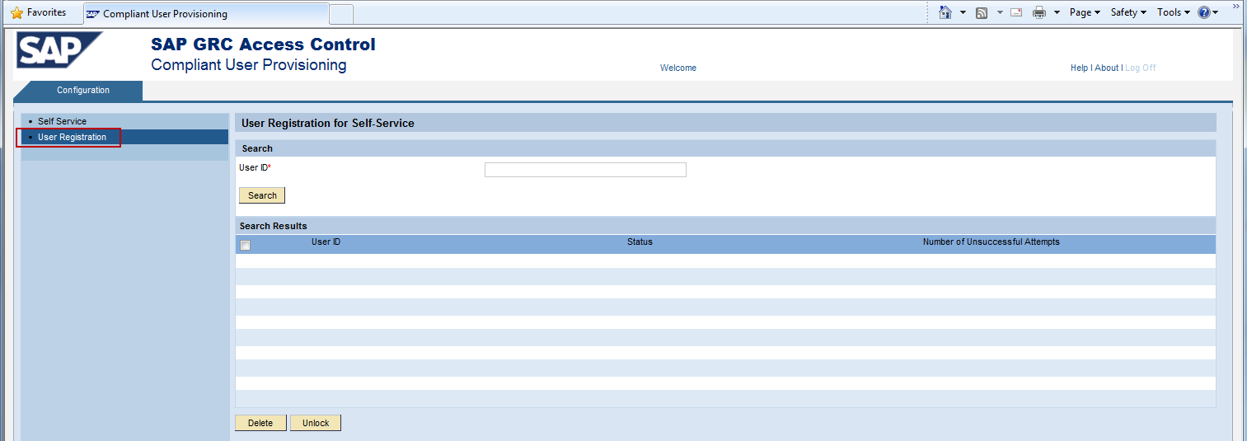1247x441 pixels.
Task: Click the Log Off link
Action: tap(1141, 68)
